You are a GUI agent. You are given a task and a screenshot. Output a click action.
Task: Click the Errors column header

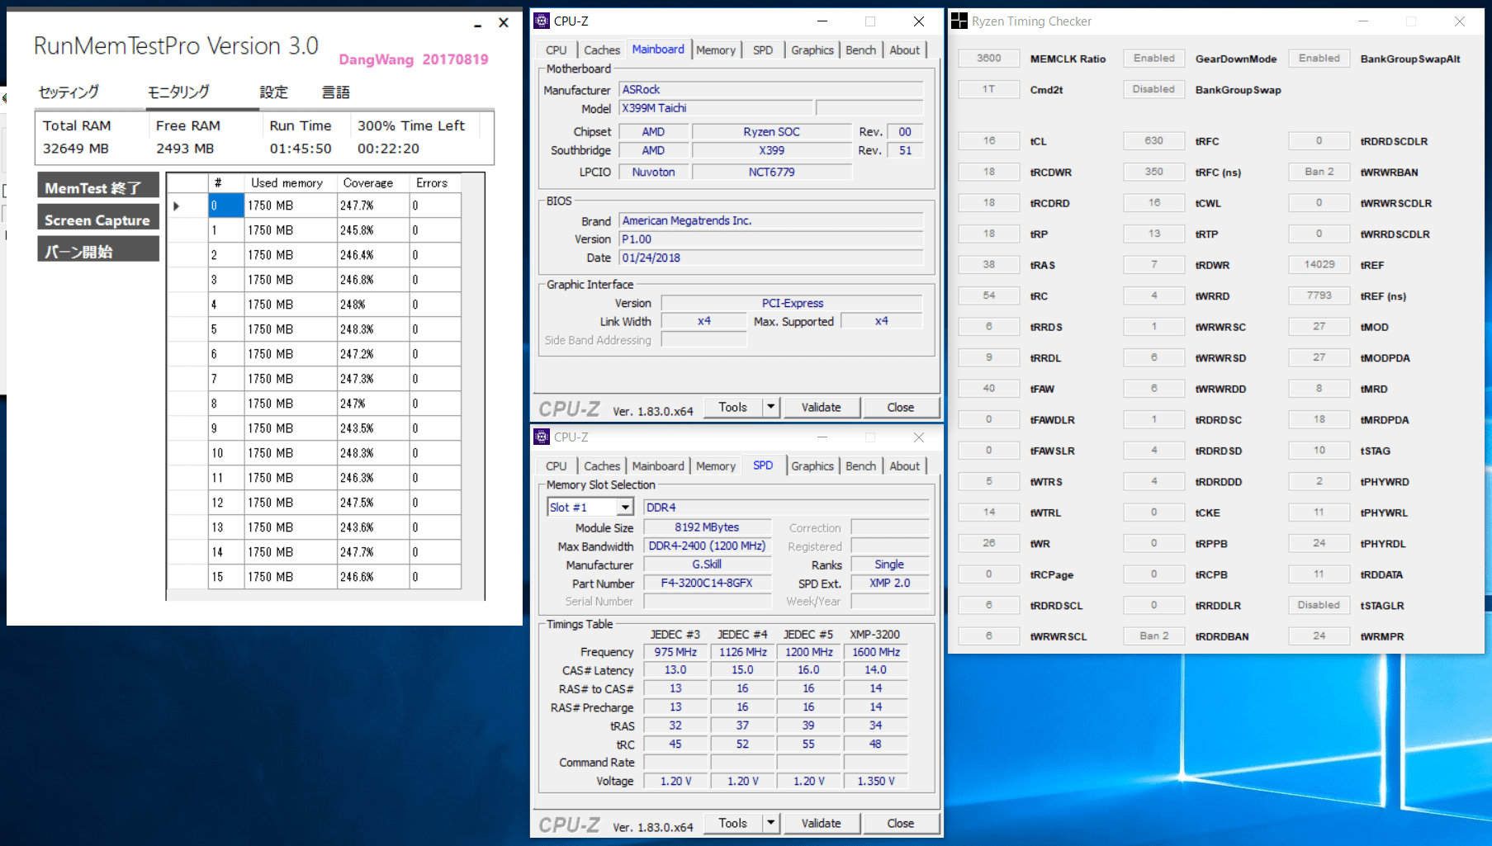pos(435,182)
